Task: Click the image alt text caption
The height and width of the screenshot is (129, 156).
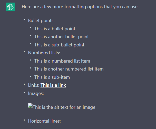Action: click(64, 107)
